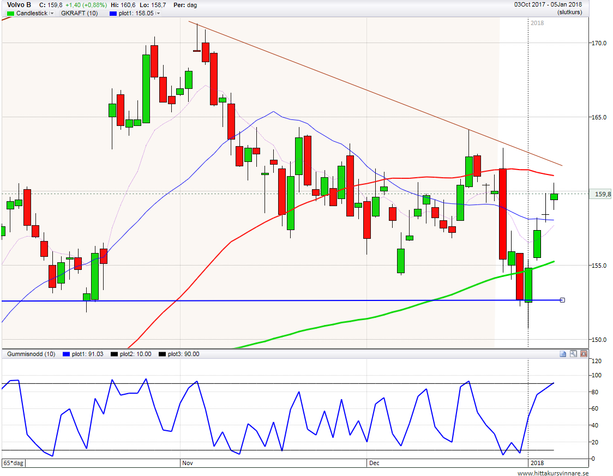This screenshot has width=613, height=476.
Task: Click the plot3: 90.00 value text
Action: [x=184, y=354]
